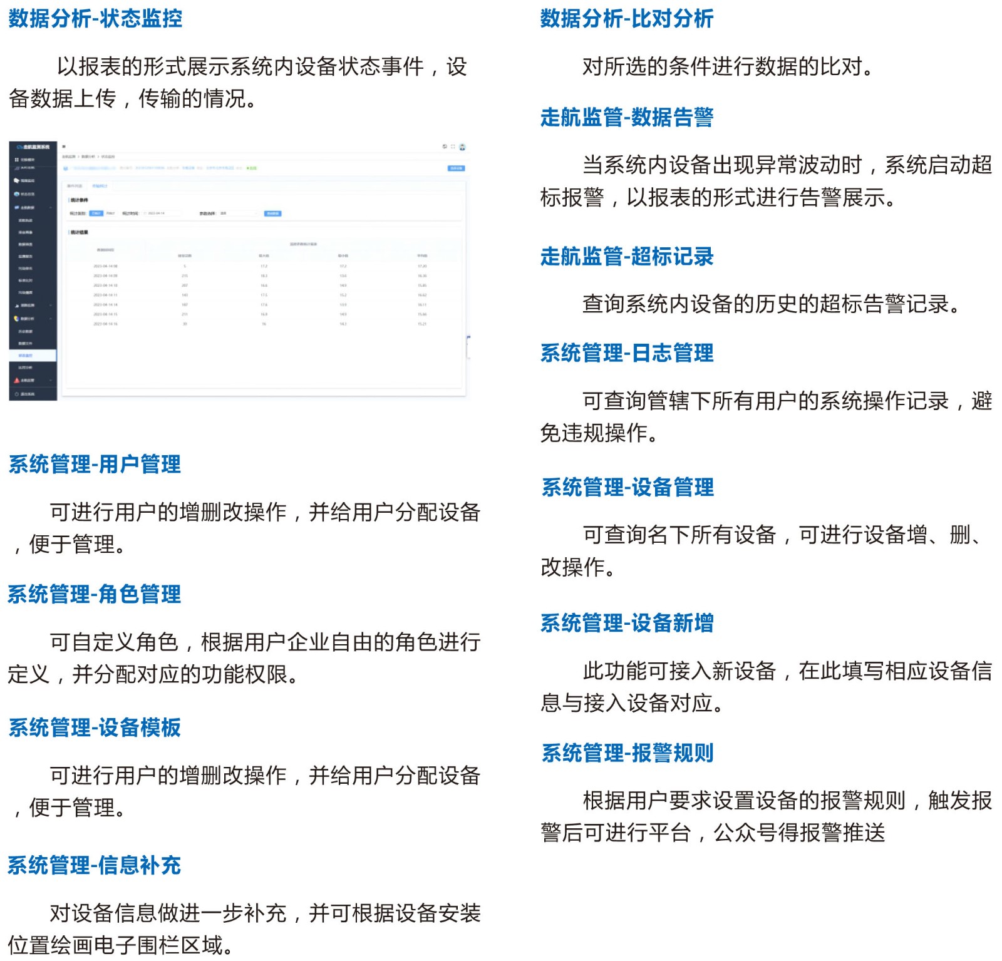
Task: Click the red warning triangle sidebar icon
Action: point(17,380)
